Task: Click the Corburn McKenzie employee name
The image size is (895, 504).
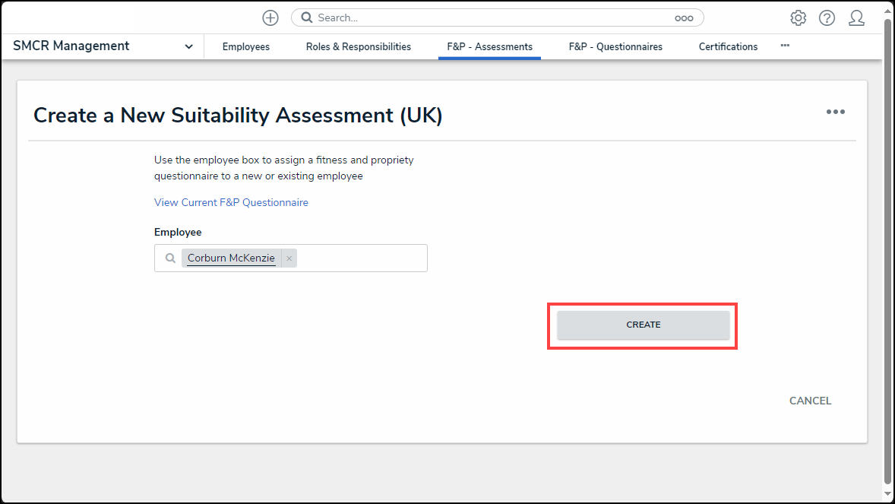Action: click(x=231, y=258)
